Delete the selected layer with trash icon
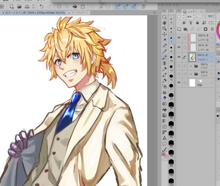 point(212,29)
